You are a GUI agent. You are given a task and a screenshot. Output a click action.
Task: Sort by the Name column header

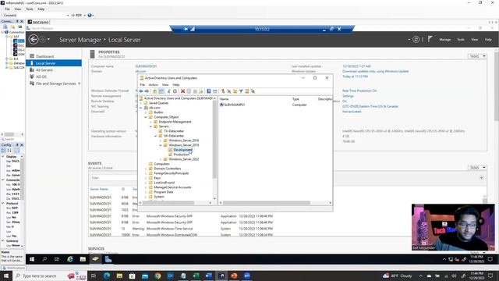224,99
